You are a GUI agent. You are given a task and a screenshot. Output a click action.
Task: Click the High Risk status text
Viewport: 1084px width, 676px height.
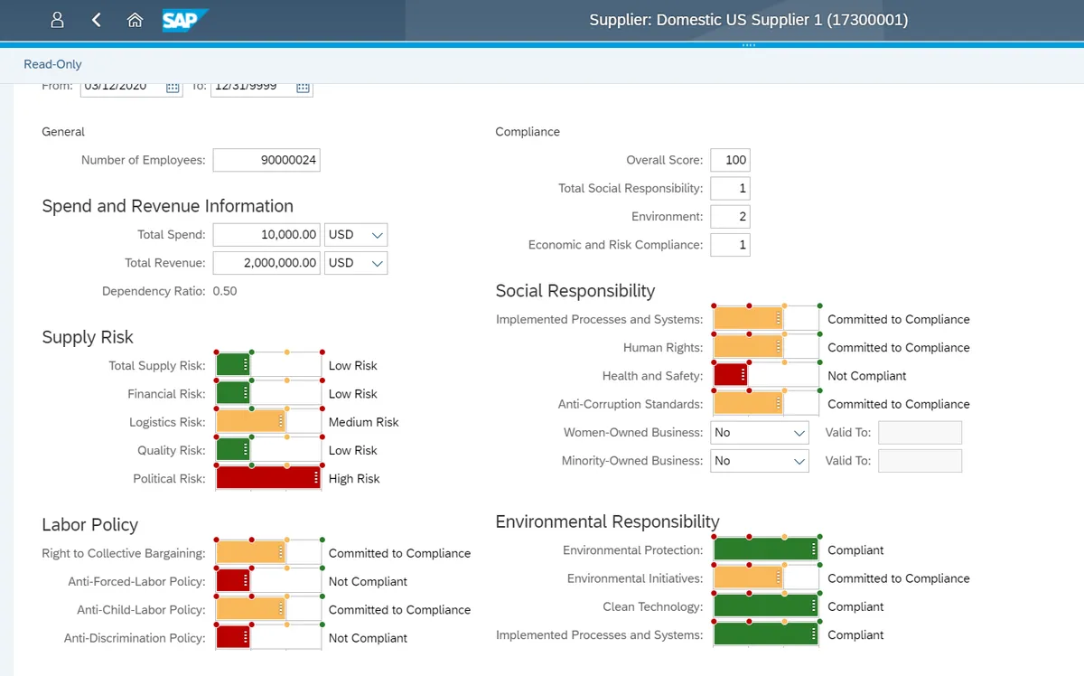[354, 479]
